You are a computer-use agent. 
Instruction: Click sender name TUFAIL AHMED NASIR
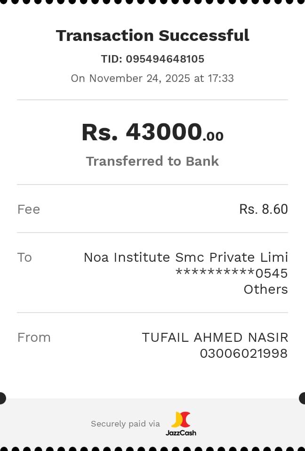click(x=215, y=337)
